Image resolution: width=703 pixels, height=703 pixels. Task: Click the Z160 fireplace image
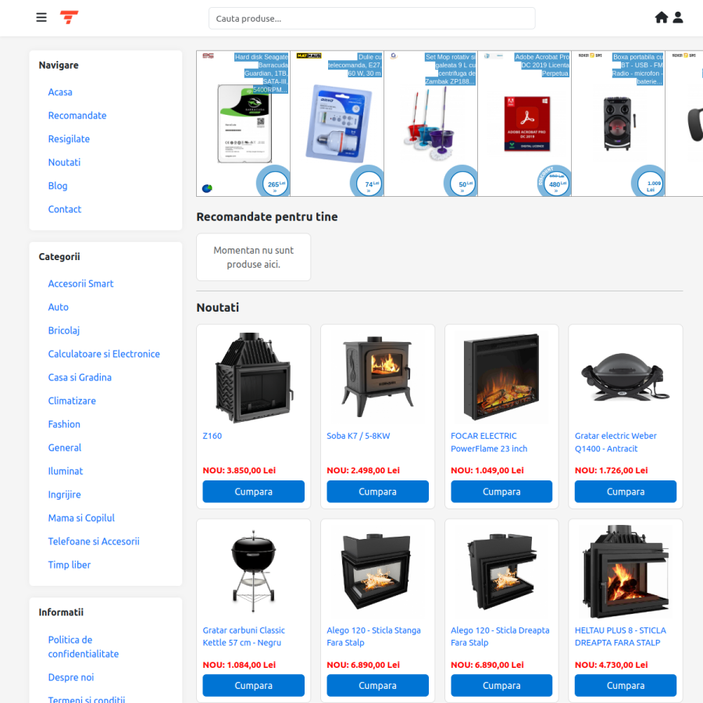253,377
